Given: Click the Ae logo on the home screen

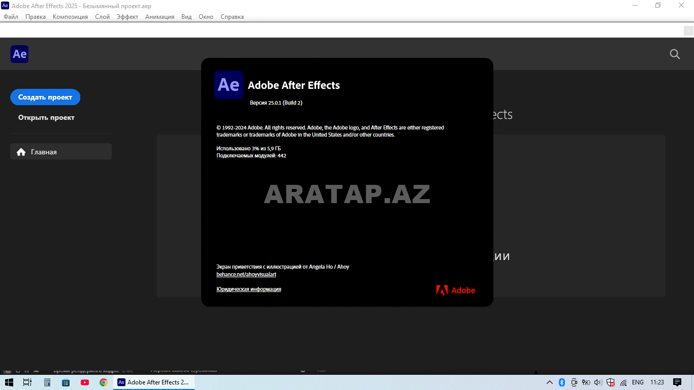Looking at the screenshot, I should [19, 54].
